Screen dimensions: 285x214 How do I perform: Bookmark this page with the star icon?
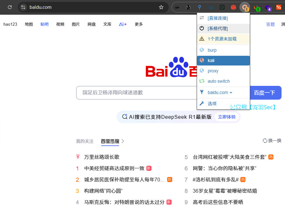pos(161,7)
